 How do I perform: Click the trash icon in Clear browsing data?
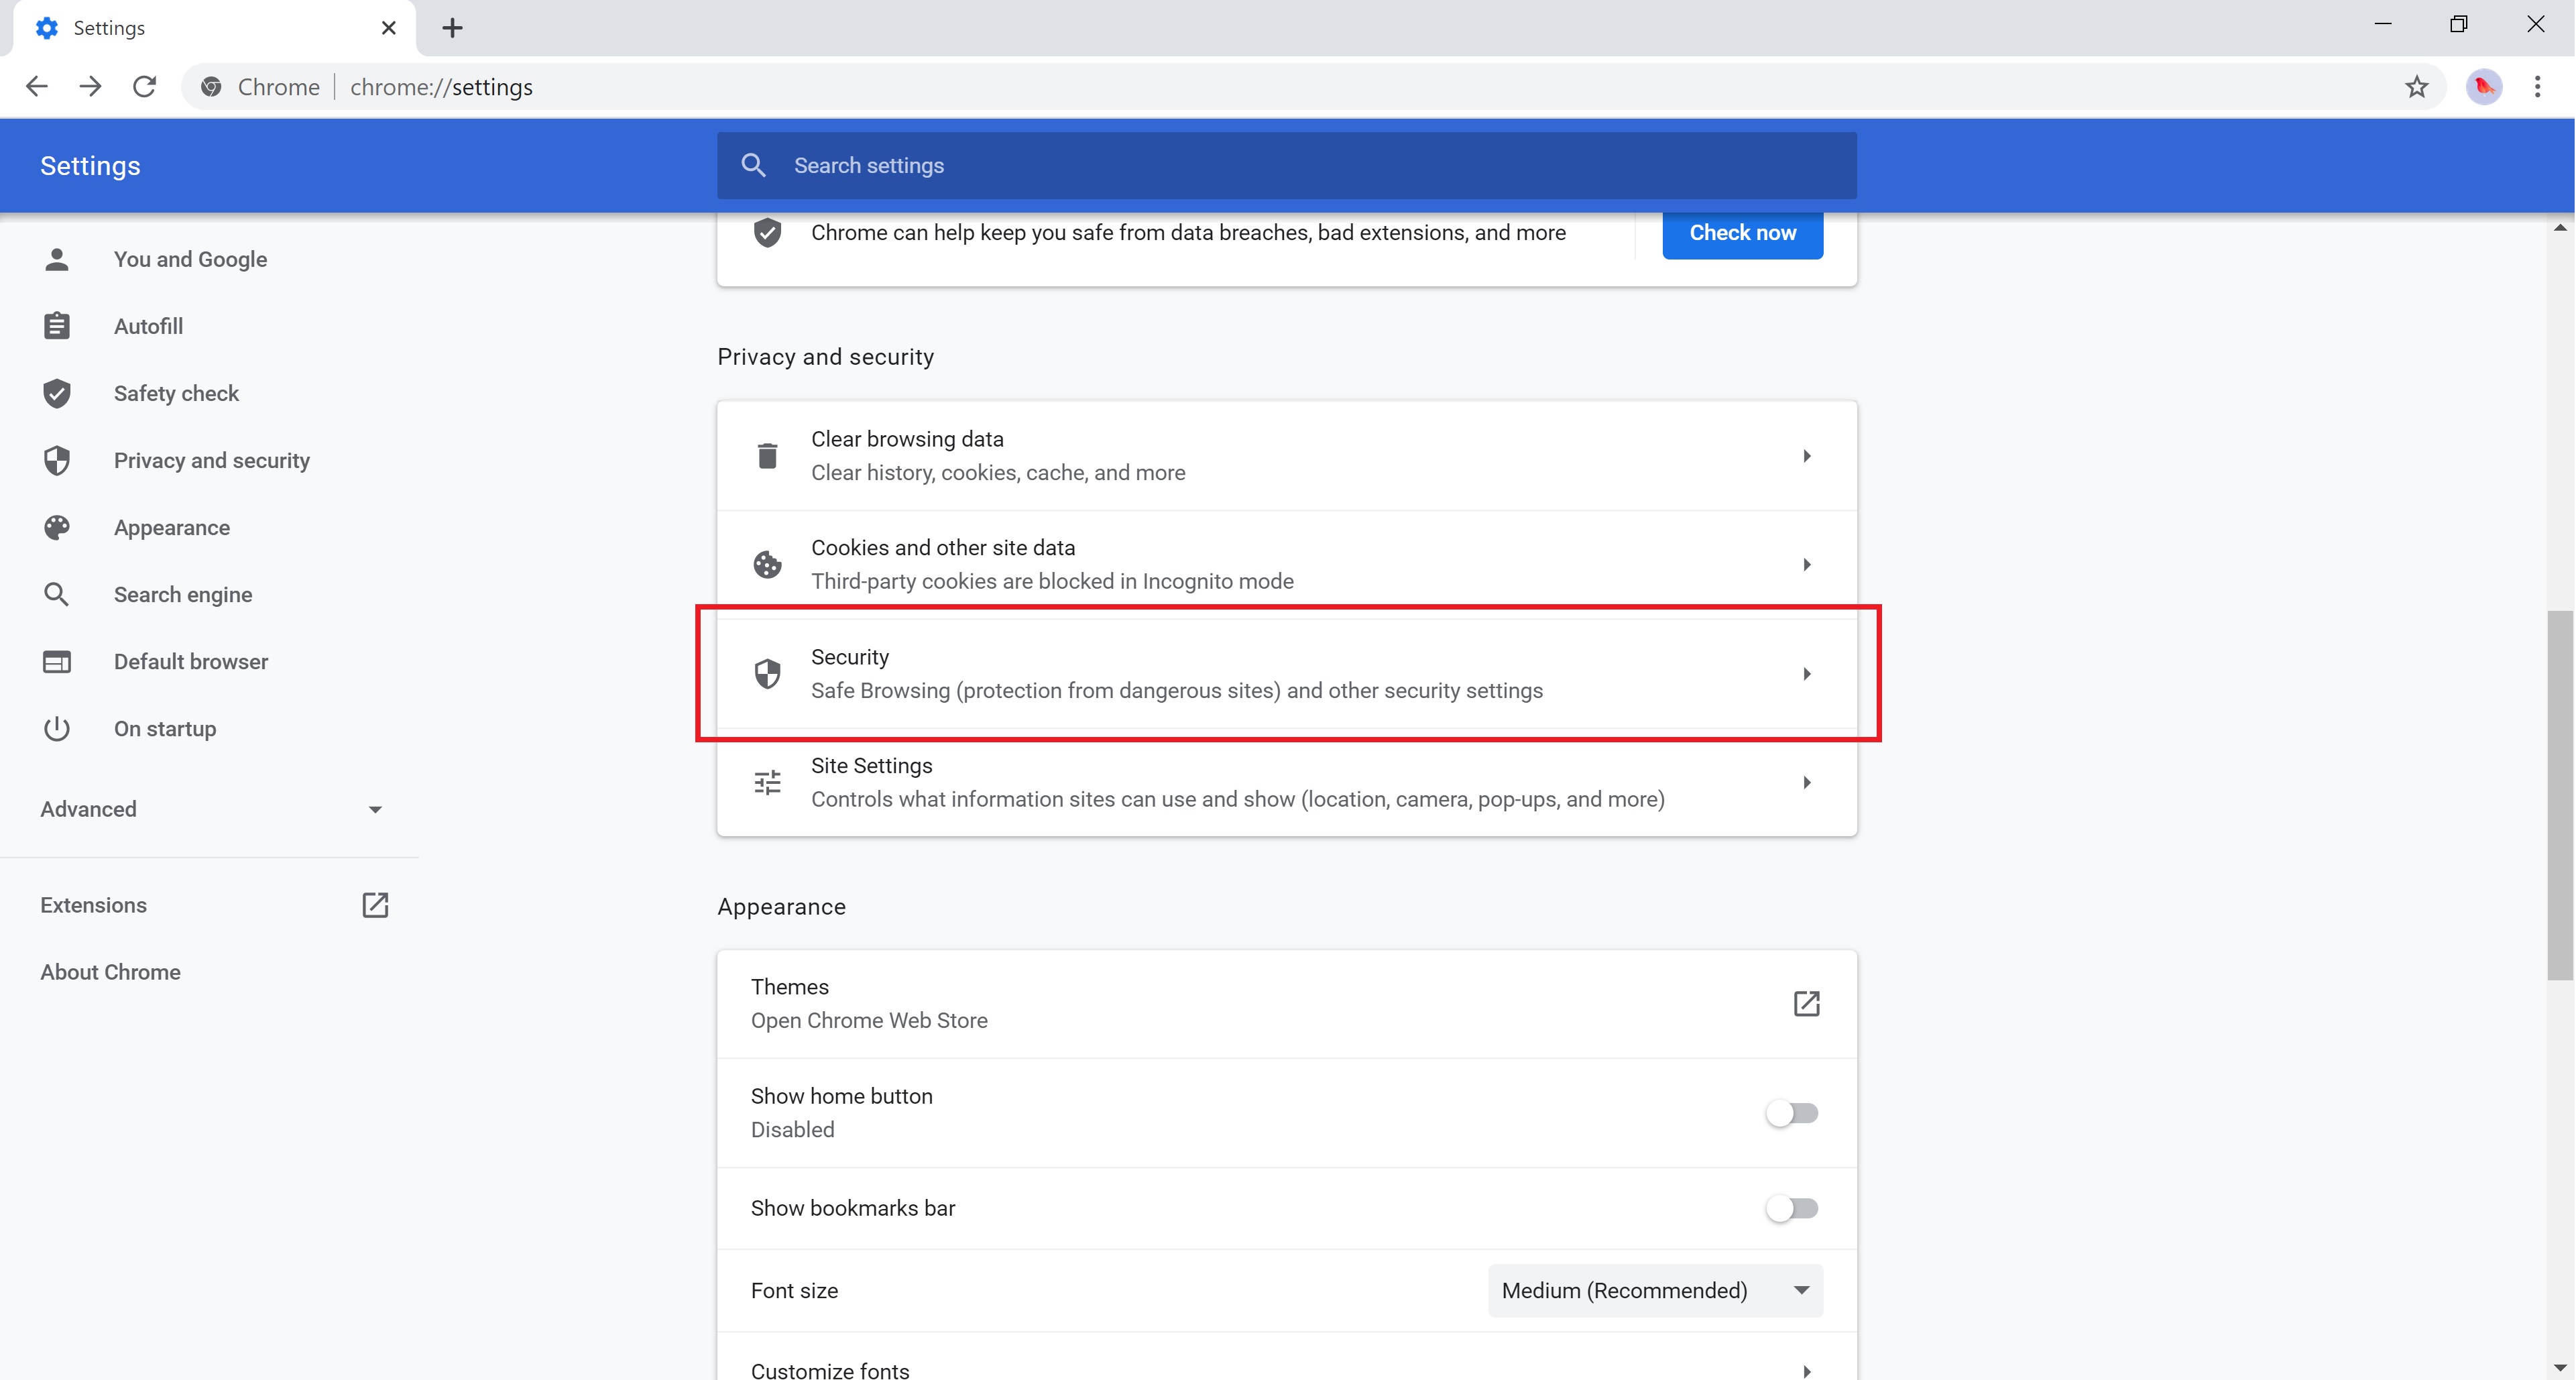[x=767, y=456]
